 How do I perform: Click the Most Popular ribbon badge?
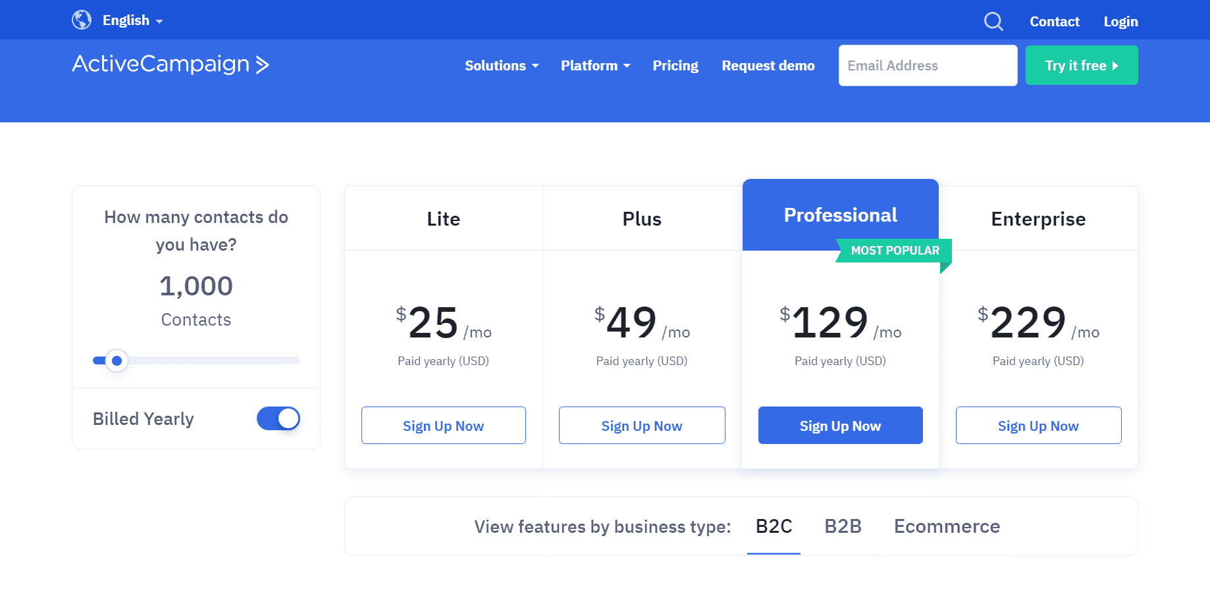(x=894, y=251)
